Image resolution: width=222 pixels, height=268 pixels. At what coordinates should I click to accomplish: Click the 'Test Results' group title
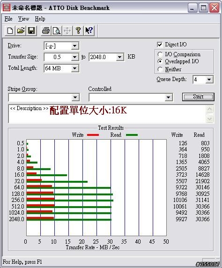pyautogui.click(x=111, y=128)
